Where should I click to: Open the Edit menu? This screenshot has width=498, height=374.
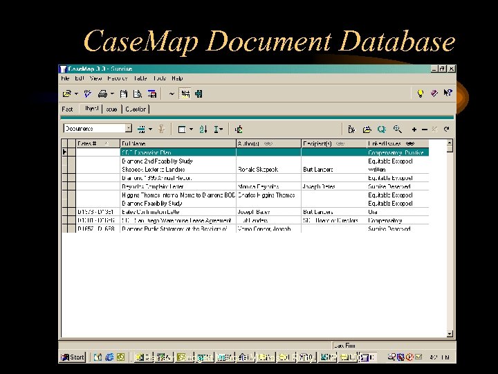[80, 78]
